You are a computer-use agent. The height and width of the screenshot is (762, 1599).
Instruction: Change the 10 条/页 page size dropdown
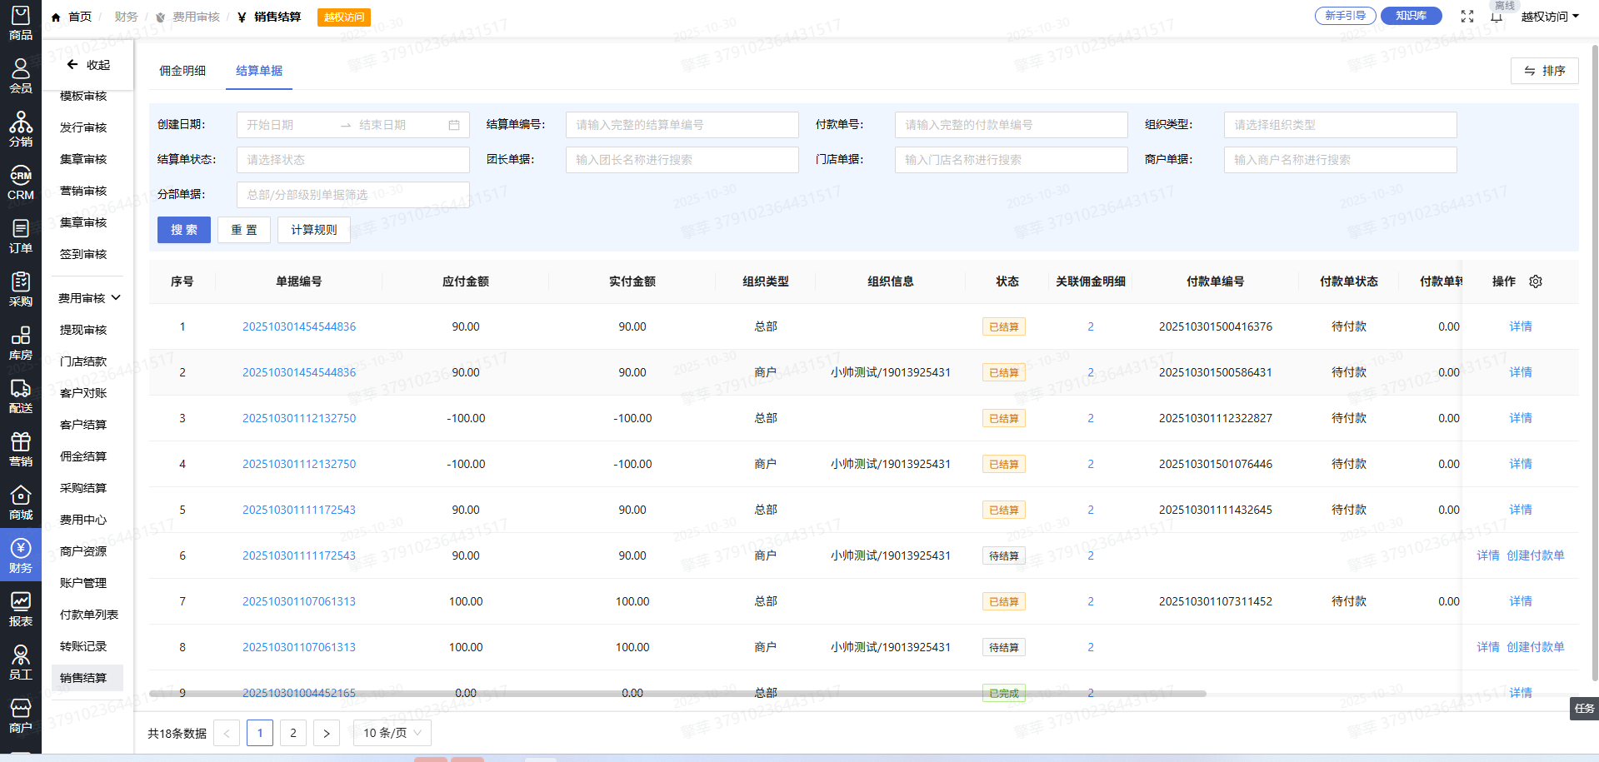pyautogui.click(x=392, y=733)
